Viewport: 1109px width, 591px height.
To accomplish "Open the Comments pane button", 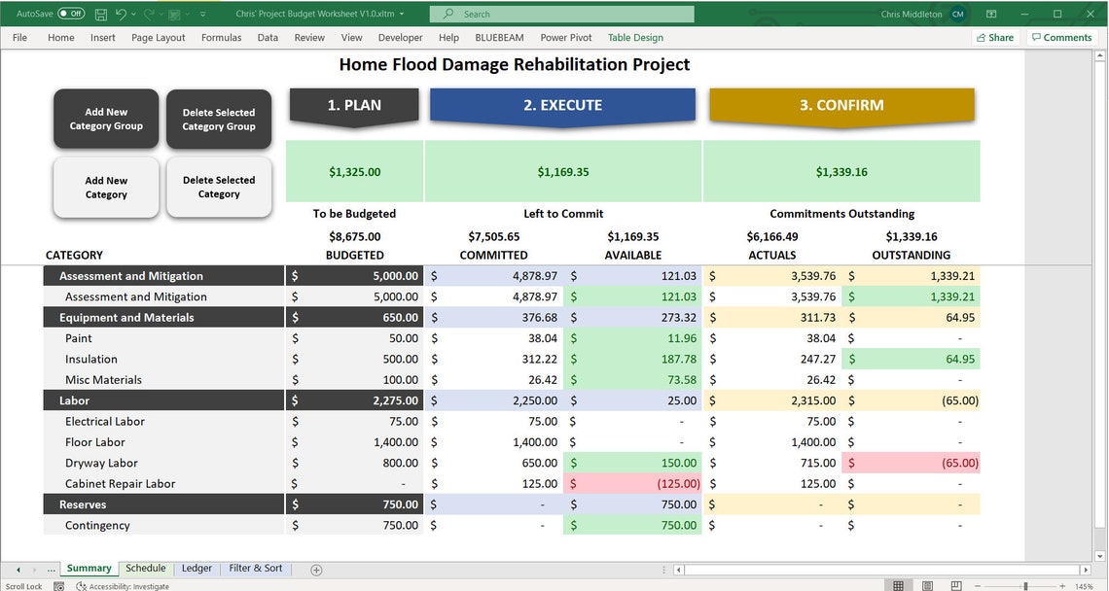I will [1061, 38].
